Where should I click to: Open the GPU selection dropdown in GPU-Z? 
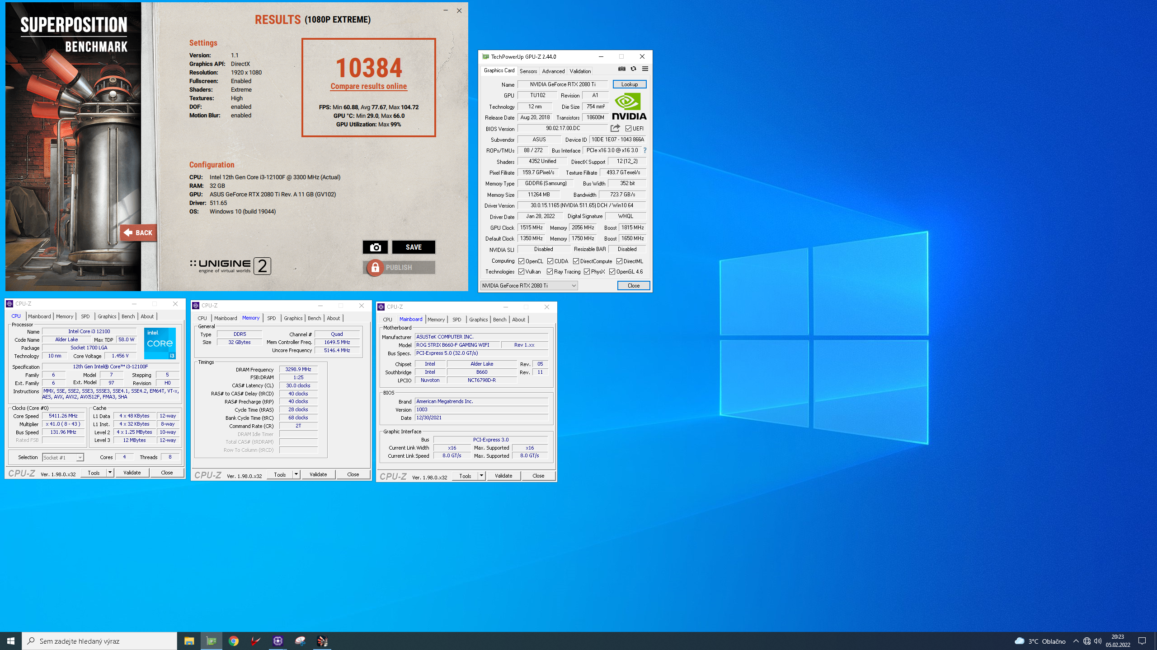click(x=529, y=286)
